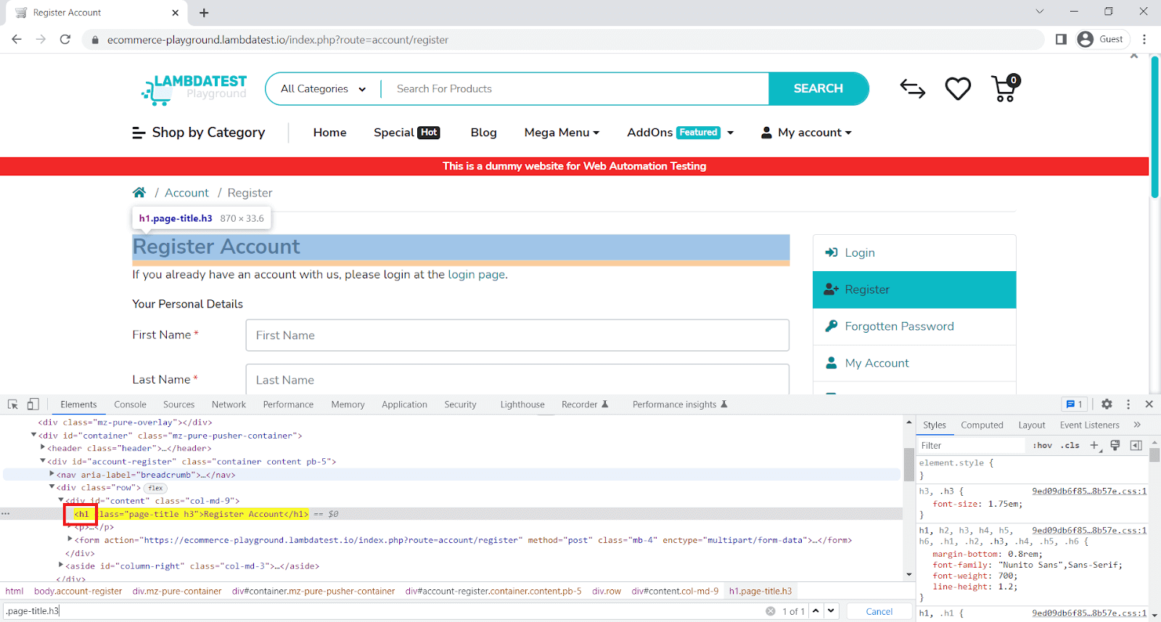Expand the aside column-right element node
This screenshot has height=622, width=1161.
(x=61, y=565)
